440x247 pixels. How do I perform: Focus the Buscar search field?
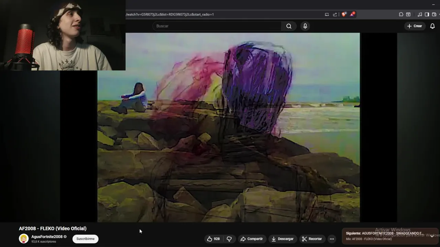point(217,26)
